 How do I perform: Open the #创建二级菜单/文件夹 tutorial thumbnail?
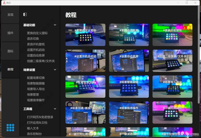[x=172, y=61]
